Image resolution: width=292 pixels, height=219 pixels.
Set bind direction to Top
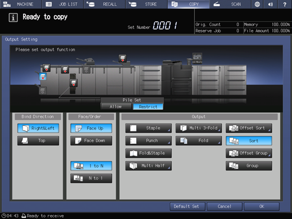(x=38, y=141)
